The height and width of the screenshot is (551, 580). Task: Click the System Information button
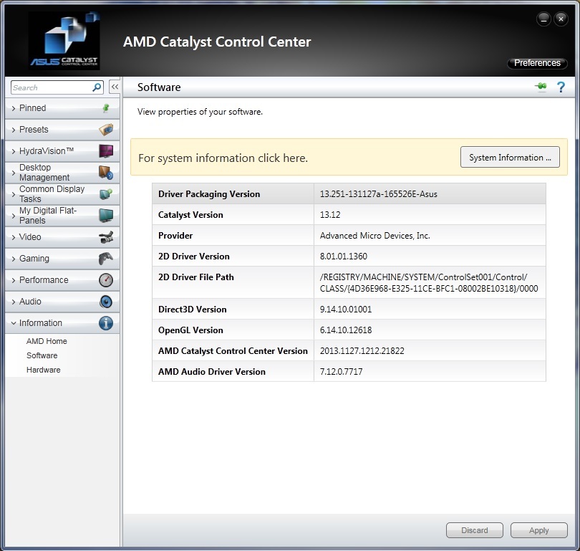tap(510, 157)
